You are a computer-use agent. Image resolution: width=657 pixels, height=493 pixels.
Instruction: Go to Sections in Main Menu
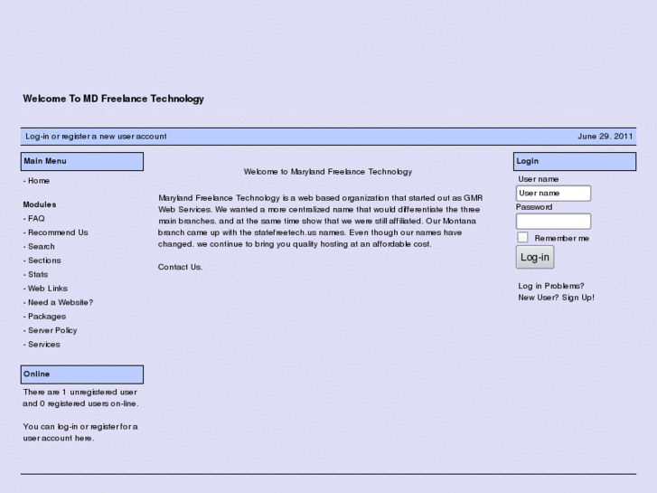[44, 261]
